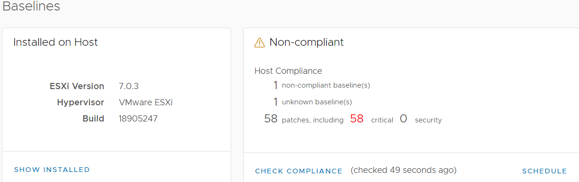Select the VMware ESXi hypervisor value

tap(146, 102)
